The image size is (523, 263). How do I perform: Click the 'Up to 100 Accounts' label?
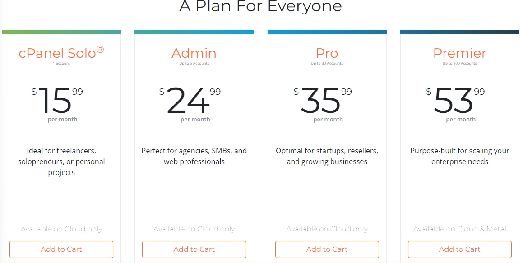pyautogui.click(x=459, y=64)
